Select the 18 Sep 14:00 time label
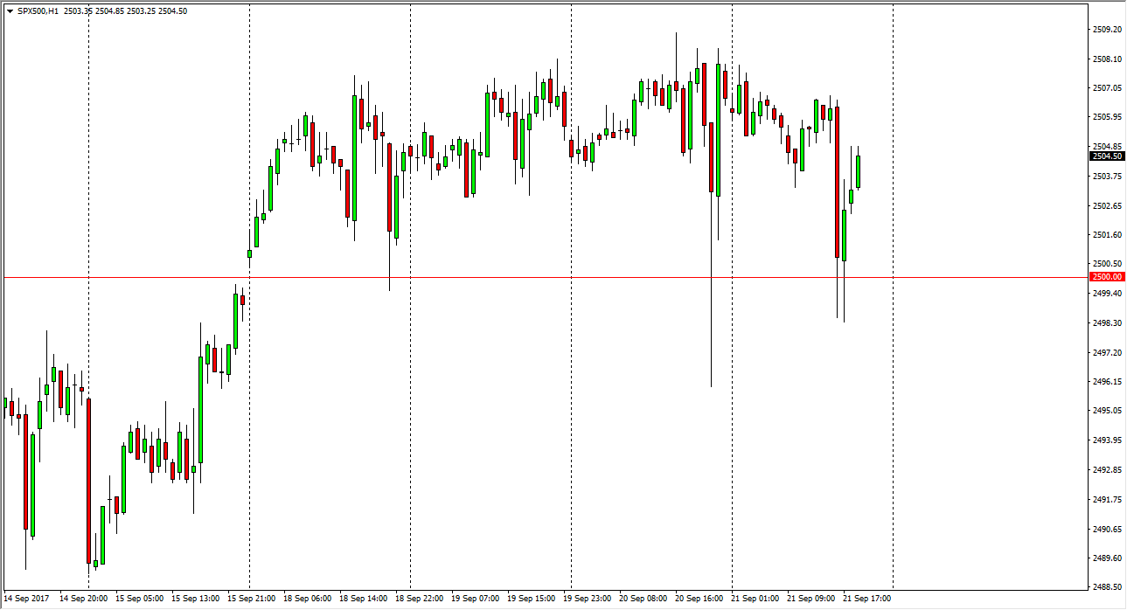The height and width of the screenshot is (610, 1127). point(363,599)
